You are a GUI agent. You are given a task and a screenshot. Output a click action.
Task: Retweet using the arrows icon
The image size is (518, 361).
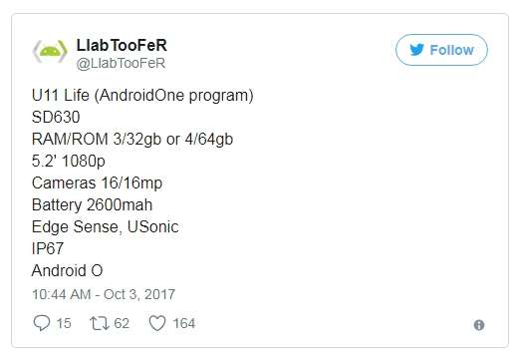point(100,323)
